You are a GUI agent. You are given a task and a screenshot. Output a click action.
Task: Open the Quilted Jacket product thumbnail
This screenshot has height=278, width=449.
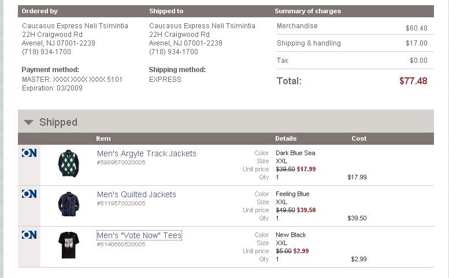tap(69, 204)
